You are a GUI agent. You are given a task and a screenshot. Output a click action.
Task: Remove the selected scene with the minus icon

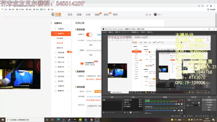(107, 113)
